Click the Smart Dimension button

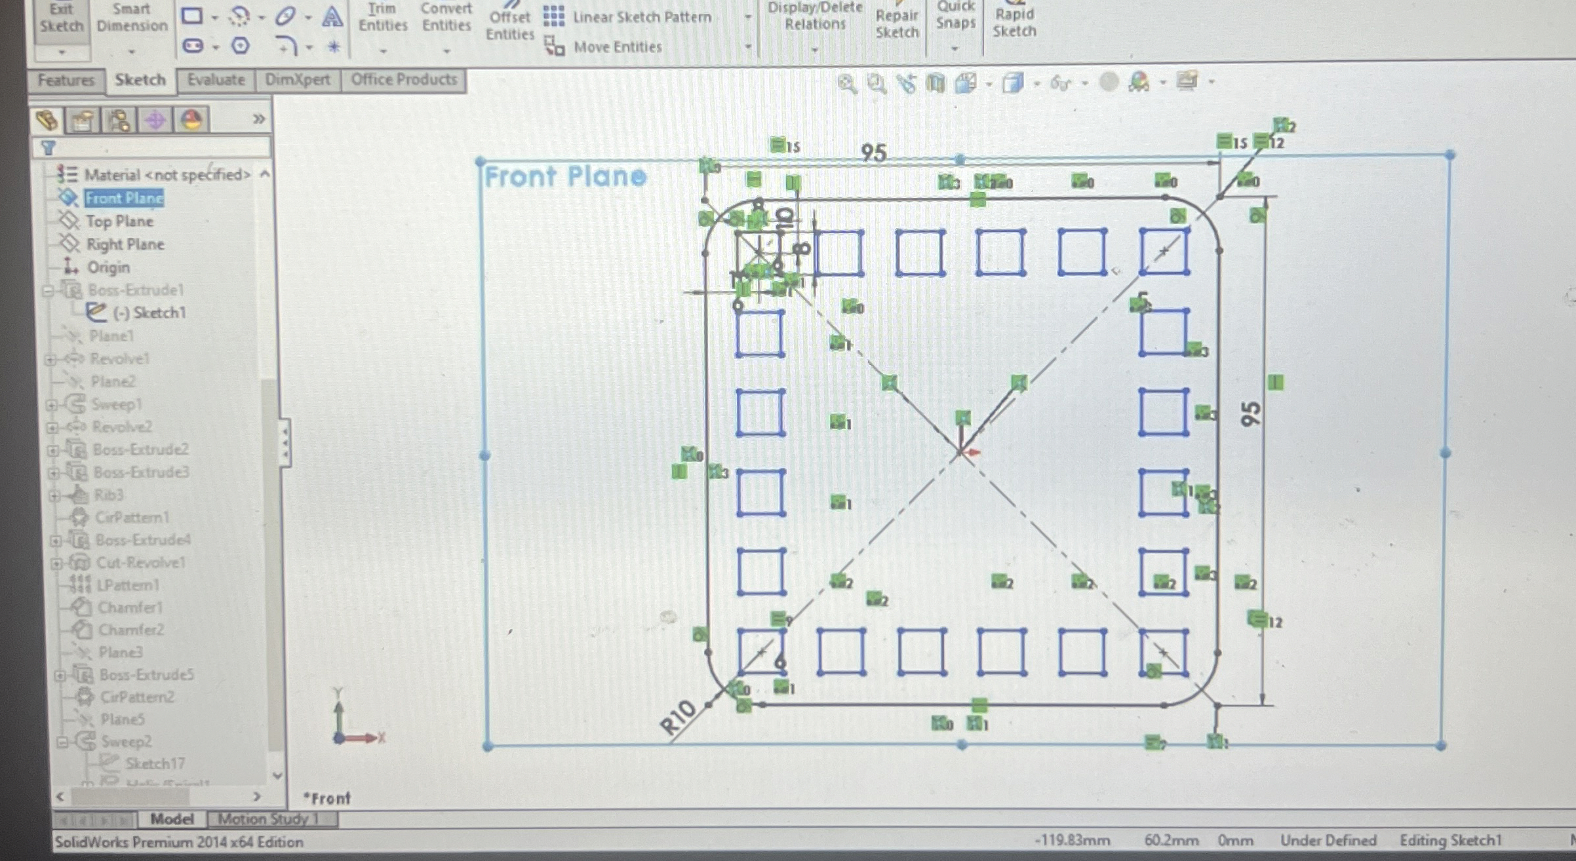pyautogui.click(x=132, y=18)
